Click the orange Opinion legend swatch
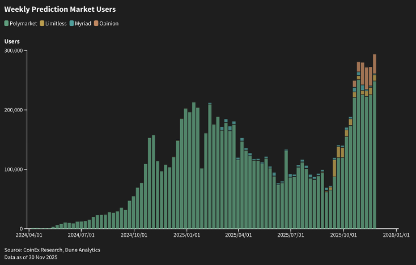 [x=96, y=23]
